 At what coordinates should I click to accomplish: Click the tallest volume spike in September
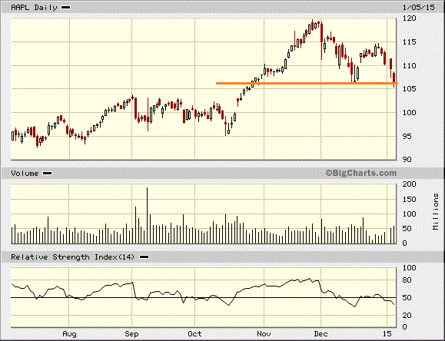point(148,215)
